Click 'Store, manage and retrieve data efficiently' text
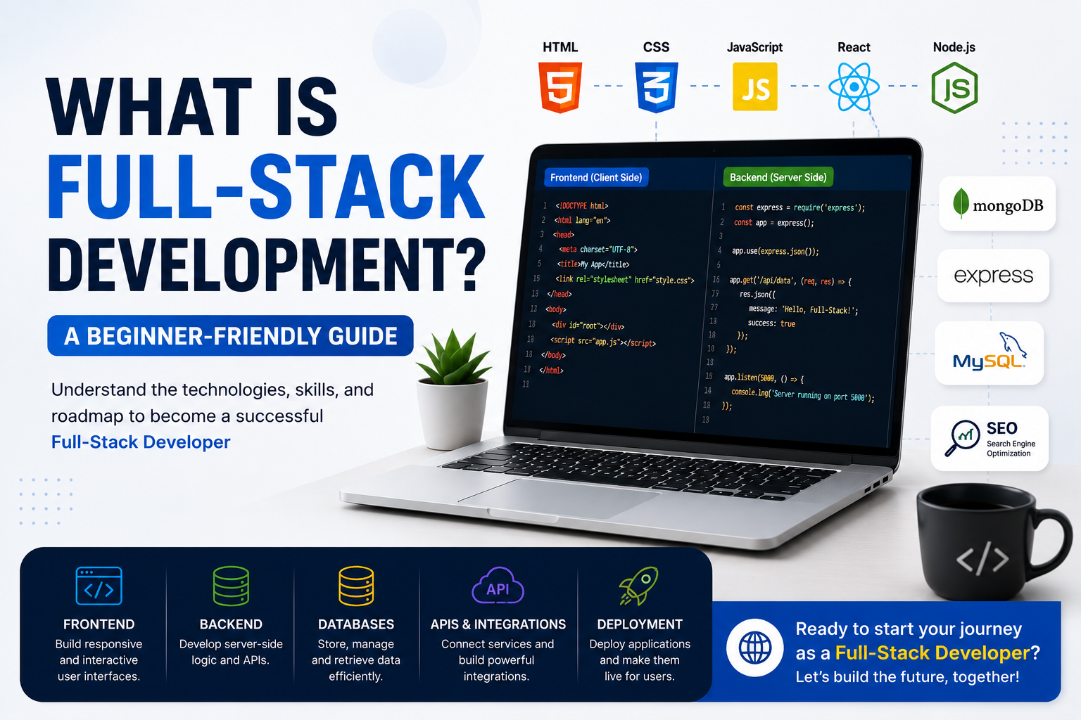1081x720 pixels. (x=356, y=660)
